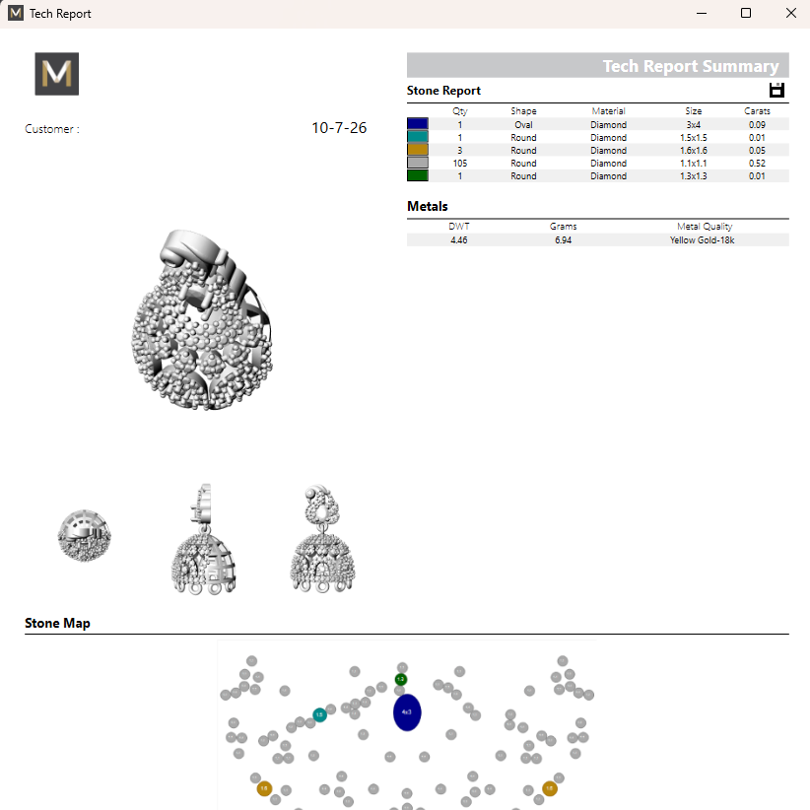The width and height of the screenshot is (810, 810).
Task: Click the '10-7-26' job number text
Action: [339, 127]
